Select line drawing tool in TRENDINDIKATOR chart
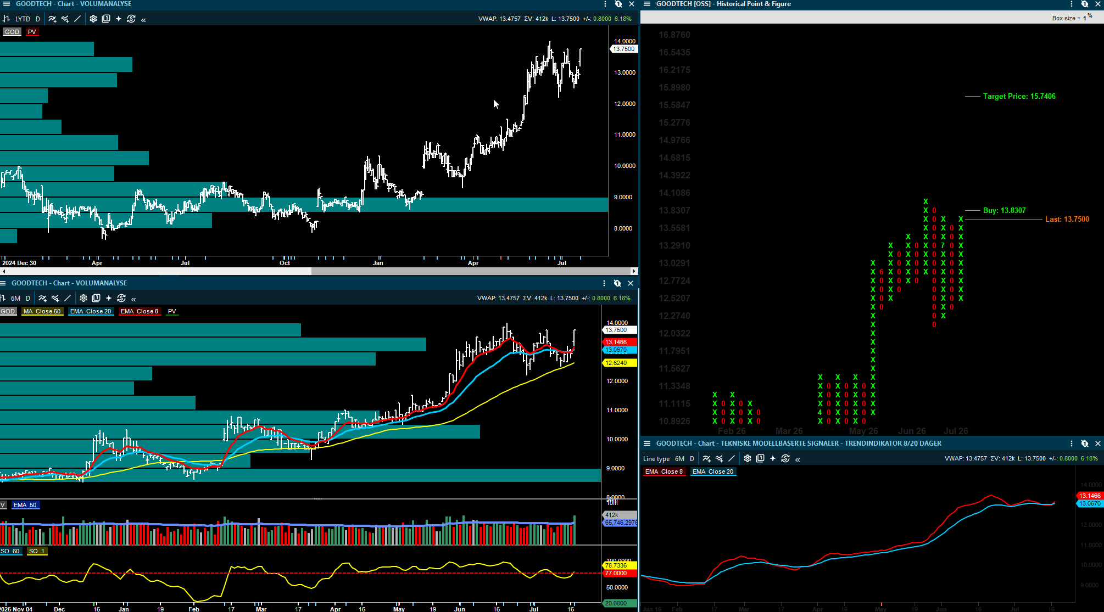Viewport: 1104px width, 612px height. coord(732,458)
